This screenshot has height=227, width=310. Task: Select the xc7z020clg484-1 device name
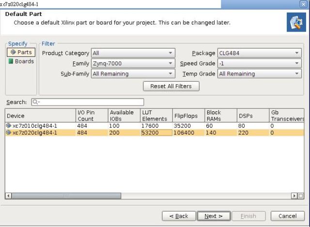point(35,133)
